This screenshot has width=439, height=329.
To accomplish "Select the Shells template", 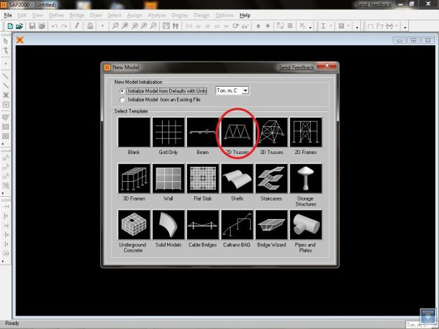I will pos(237,179).
